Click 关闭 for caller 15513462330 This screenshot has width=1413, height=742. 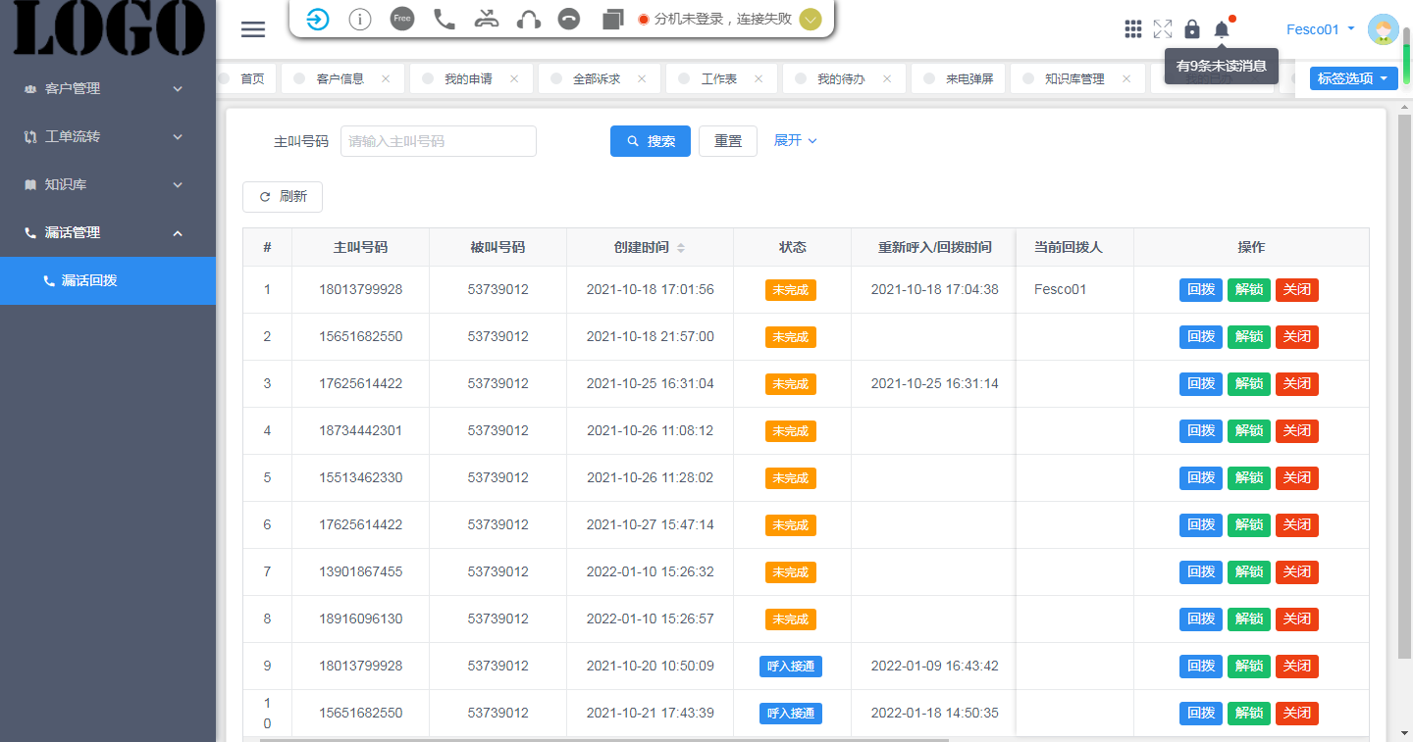pos(1297,478)
